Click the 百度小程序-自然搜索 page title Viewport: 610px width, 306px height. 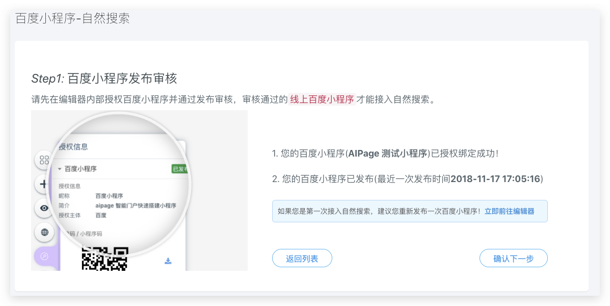pos(72,19)
